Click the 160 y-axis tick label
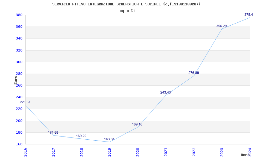This screenshot has height=158, width=253. [x=19, y=144]
